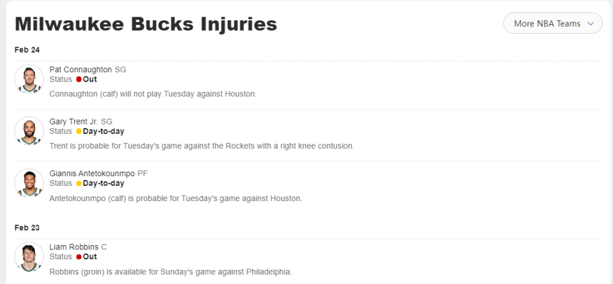613x284 pixels.
Task: Select the Feb 23 date heading
Action: tap(27, 228)
